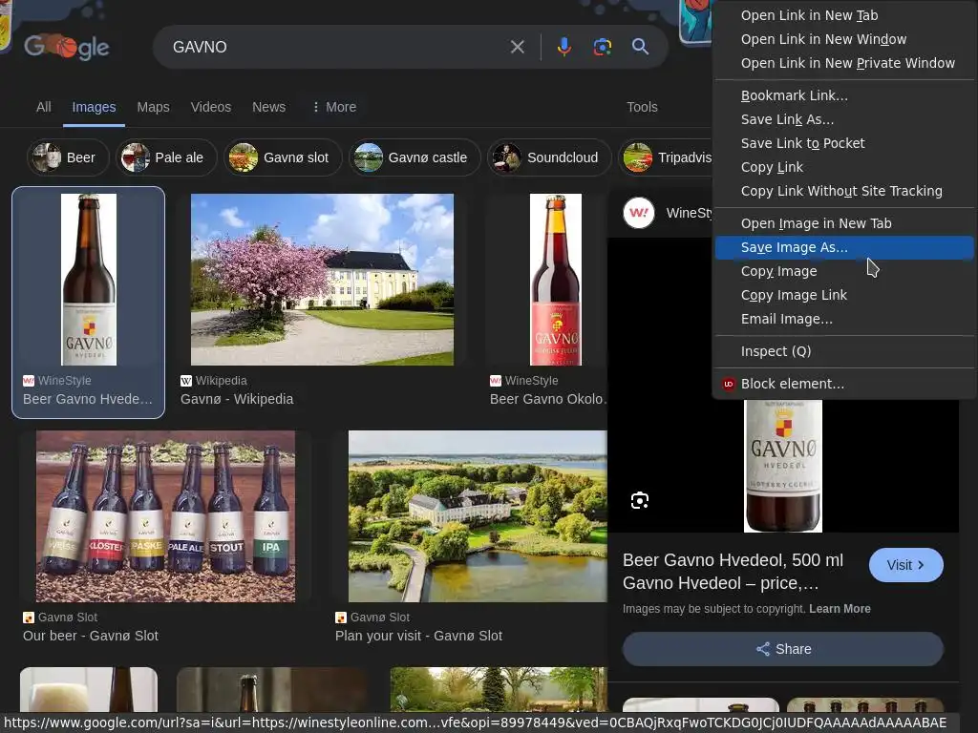Viewport: 978px width, 733px height.
Task: Select Save Link to Pocket
Action: (x=844, y=143)
